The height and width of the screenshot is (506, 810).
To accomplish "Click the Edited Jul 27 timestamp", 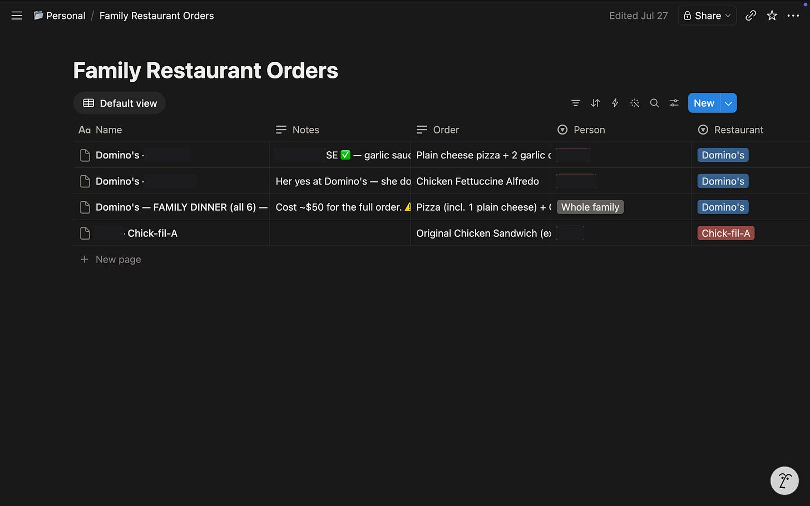I will [x=638, y=16].
